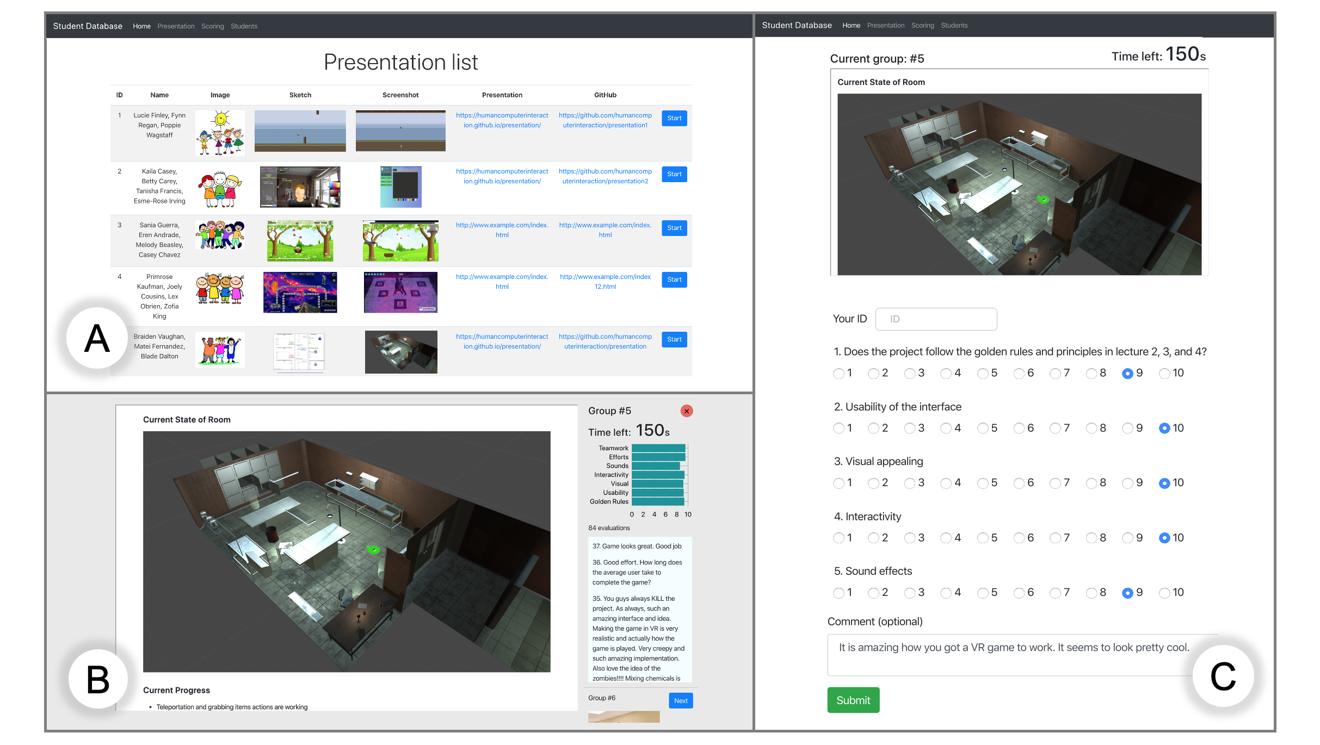Start presentation for group 3
The height and width of the screenshot is (745, 1320).
[674, 228]
